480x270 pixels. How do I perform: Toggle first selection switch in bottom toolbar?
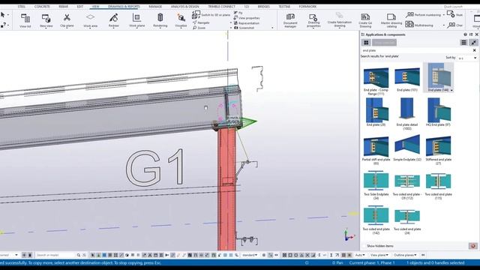93,255
